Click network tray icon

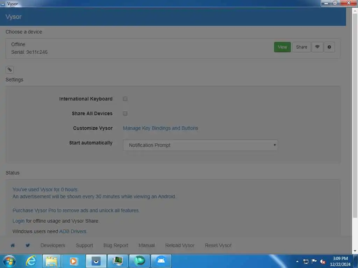tap(306, 261)
